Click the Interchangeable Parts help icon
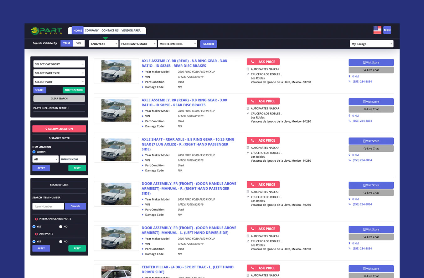This screenshot has height=278, width=424. click(36, 219)
